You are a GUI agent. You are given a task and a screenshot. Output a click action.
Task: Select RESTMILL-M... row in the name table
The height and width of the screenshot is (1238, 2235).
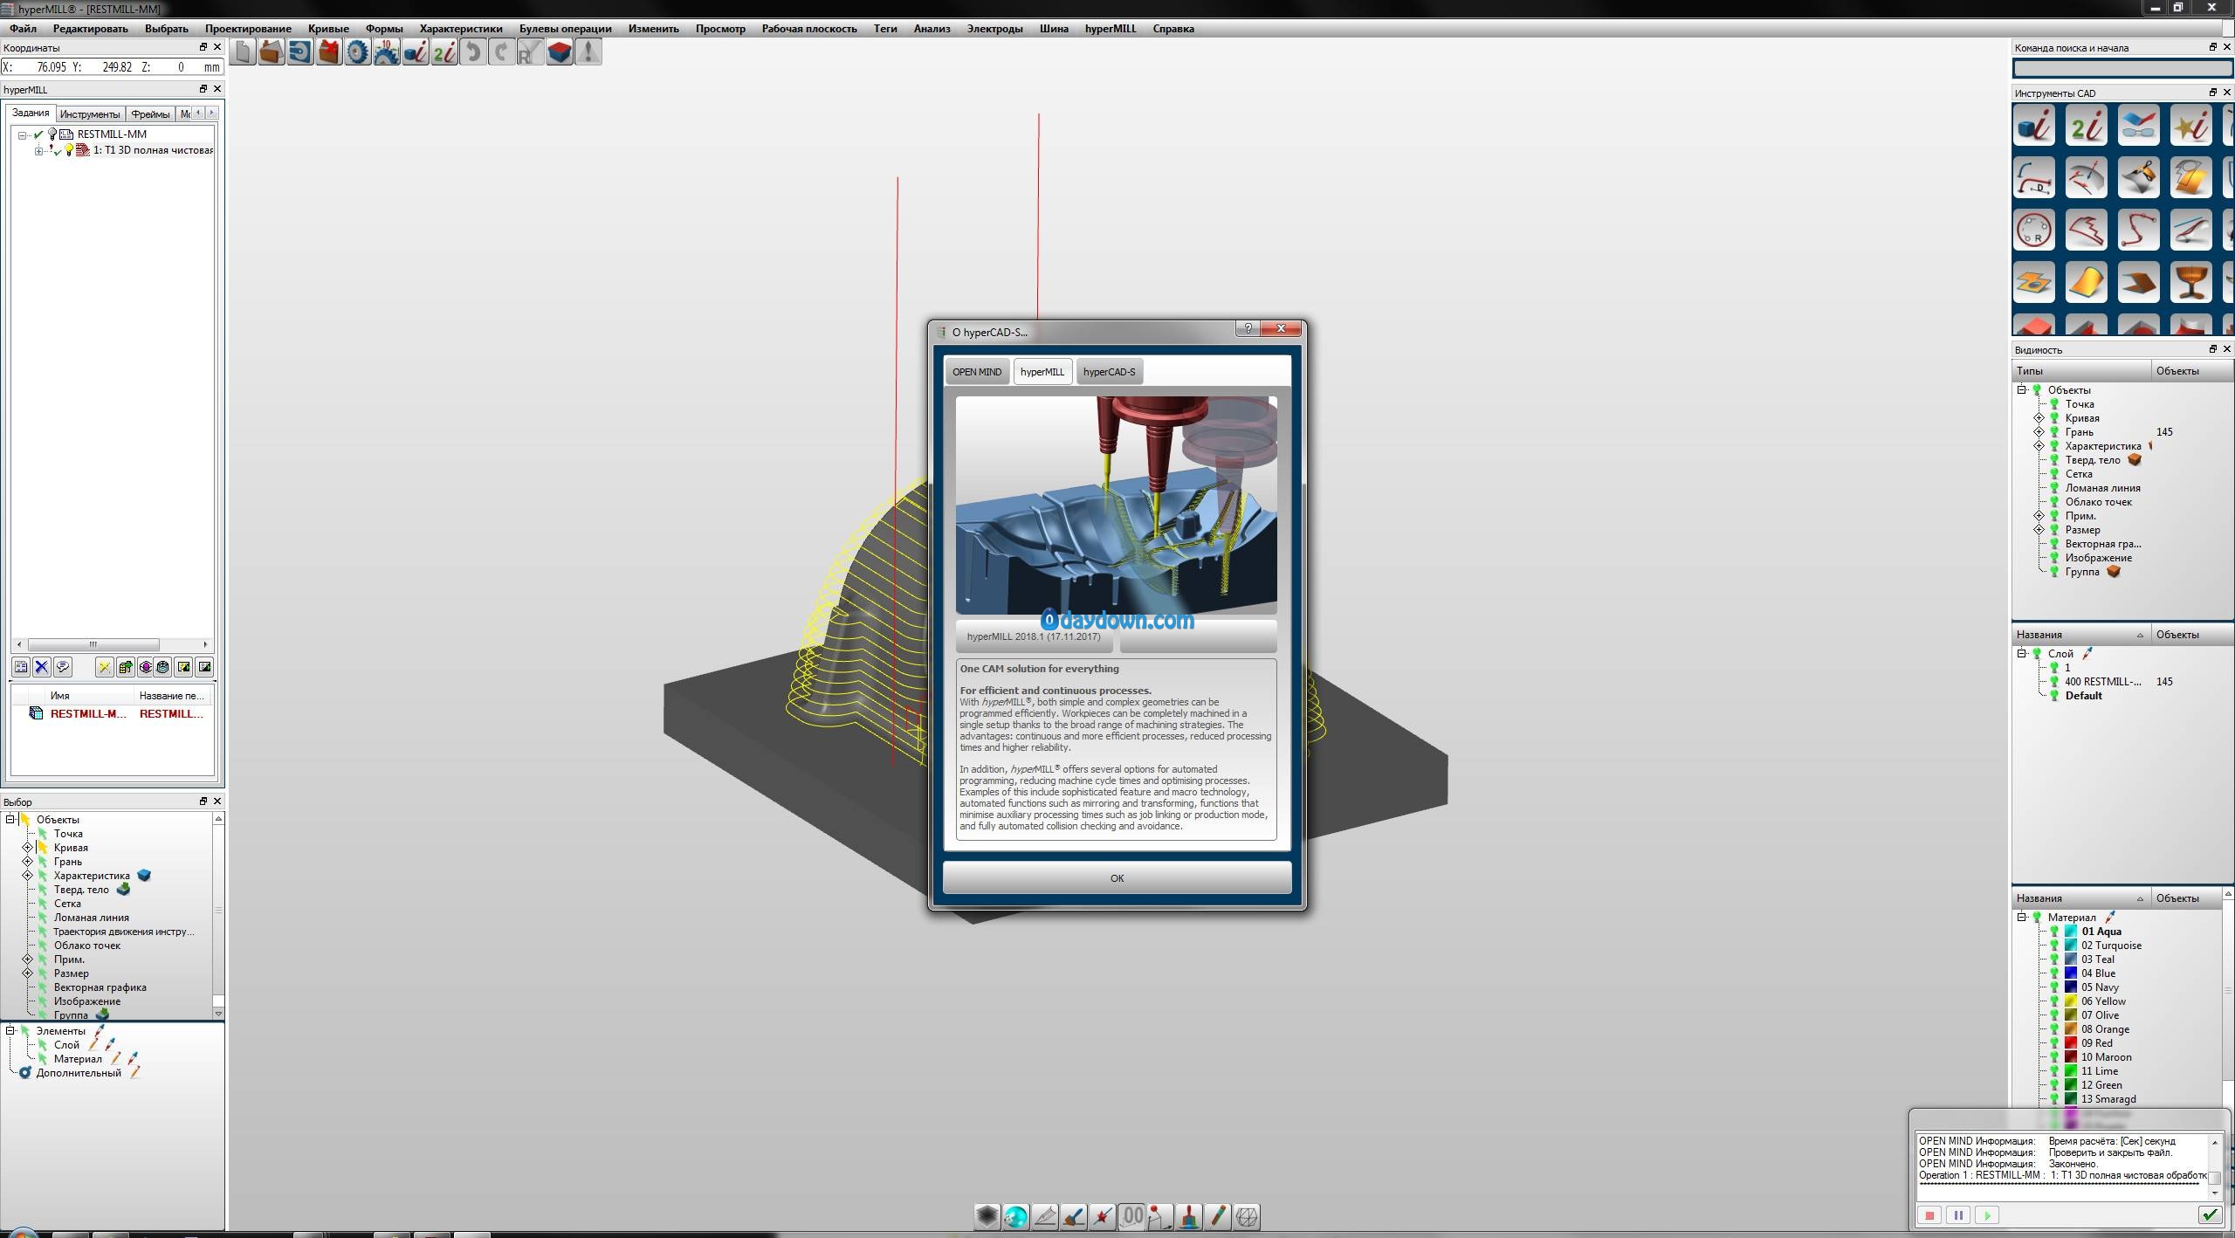coord(112,714)
